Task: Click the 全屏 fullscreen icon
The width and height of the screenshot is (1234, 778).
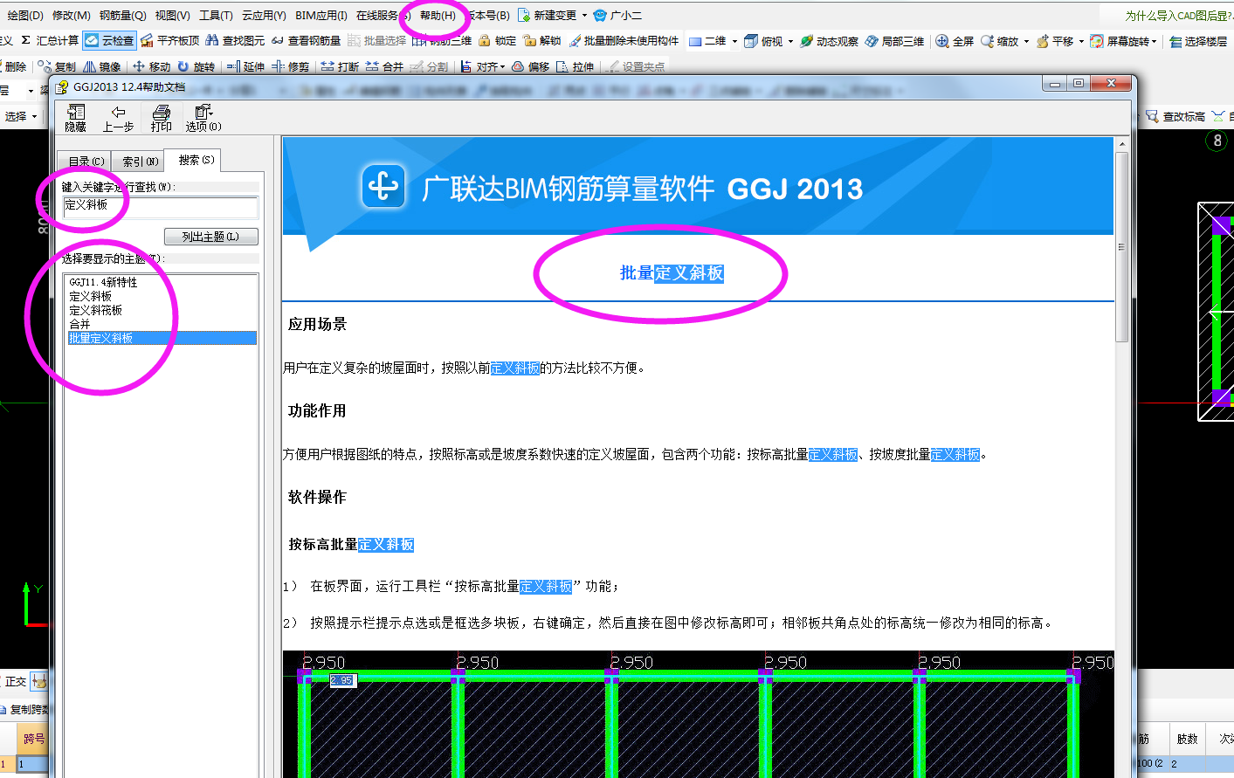Action: [x=942, y=41]
